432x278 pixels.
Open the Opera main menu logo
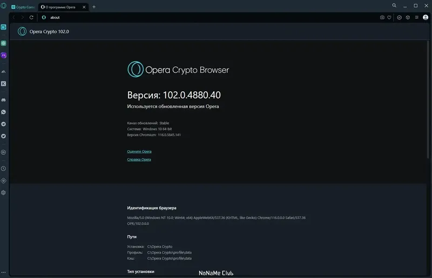tap(4, 5)
